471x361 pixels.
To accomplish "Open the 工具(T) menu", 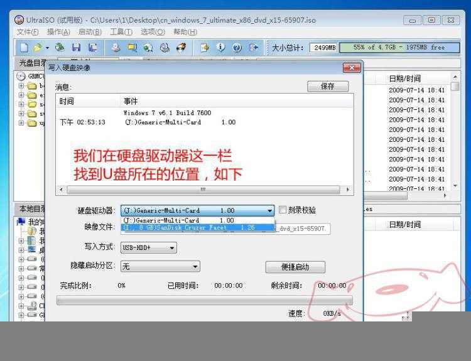I will pos(121,32).
